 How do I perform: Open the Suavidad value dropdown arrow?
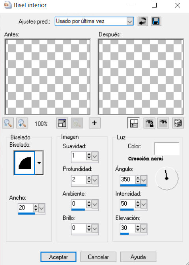pyautogui.click(x=95, y=156)
